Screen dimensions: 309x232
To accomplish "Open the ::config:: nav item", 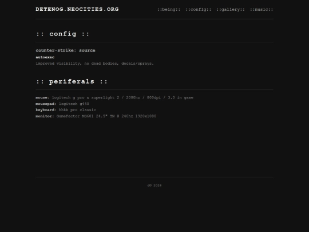I will point(198,10).
